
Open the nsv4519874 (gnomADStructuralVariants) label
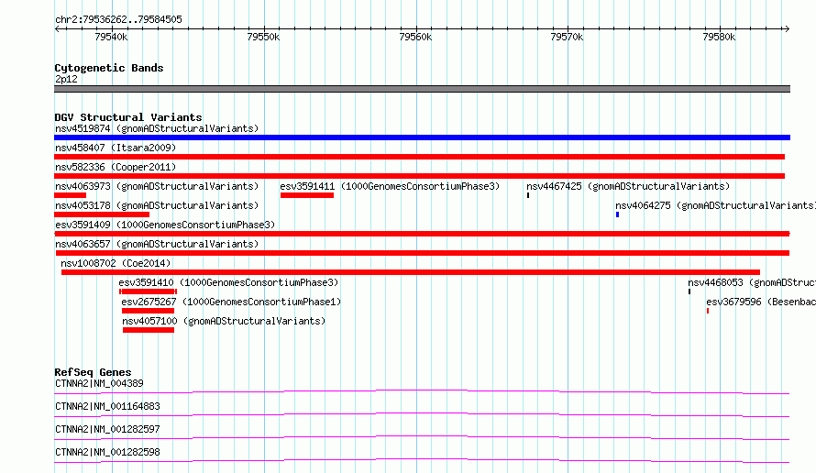(157, 128)
